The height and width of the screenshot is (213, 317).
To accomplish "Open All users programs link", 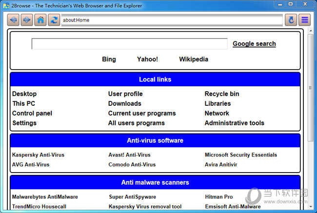I will pos(137,123).
